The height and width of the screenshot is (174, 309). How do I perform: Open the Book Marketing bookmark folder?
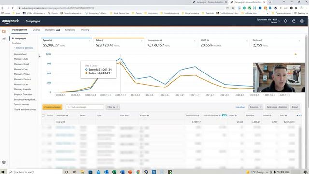(190, 13)
